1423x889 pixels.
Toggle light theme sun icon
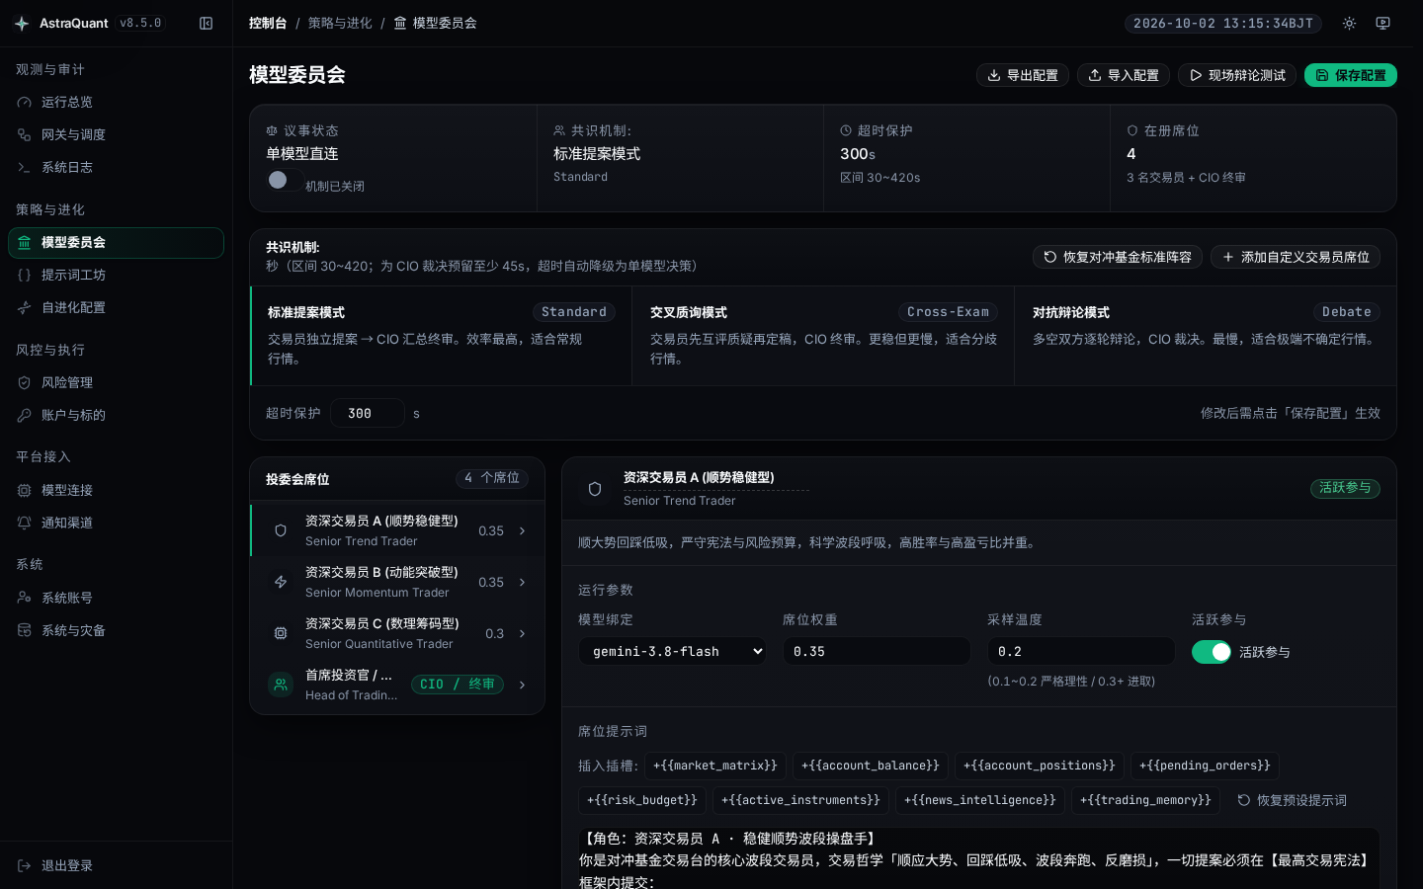[1349, 23]
